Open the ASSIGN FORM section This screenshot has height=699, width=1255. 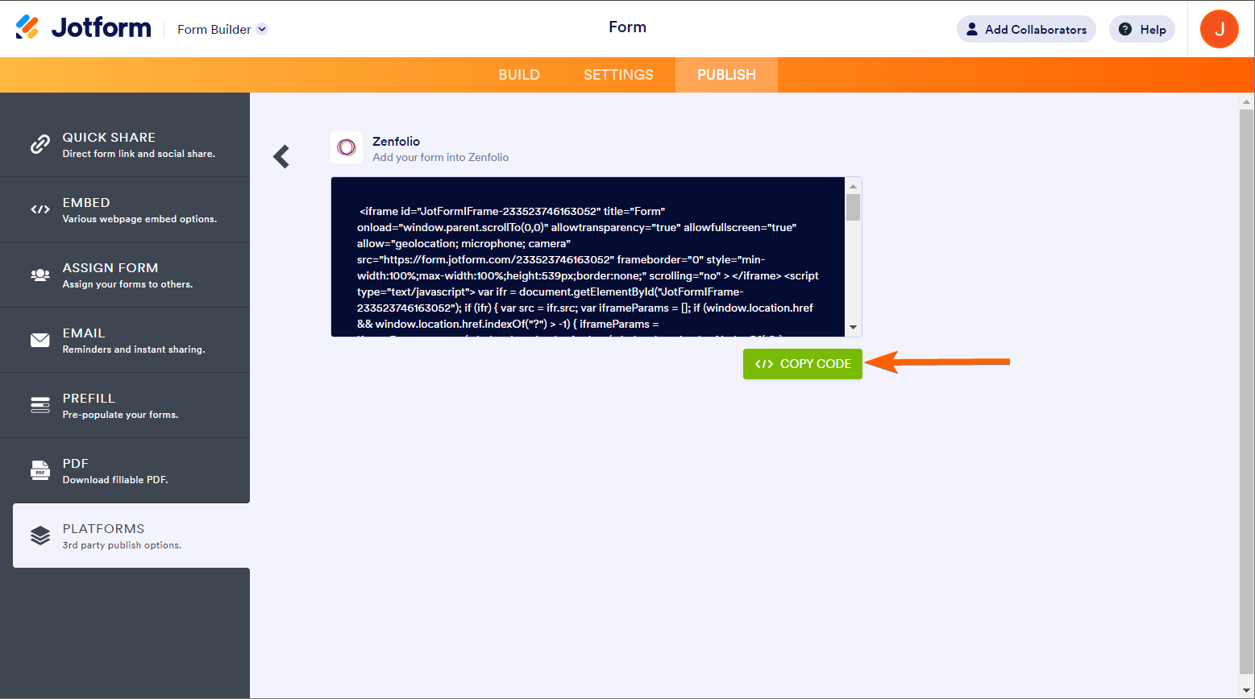[125, 275]
